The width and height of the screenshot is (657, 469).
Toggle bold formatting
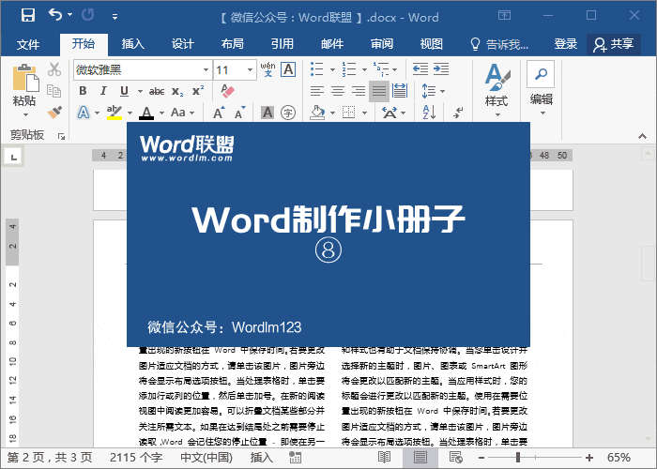pos(83,91)
